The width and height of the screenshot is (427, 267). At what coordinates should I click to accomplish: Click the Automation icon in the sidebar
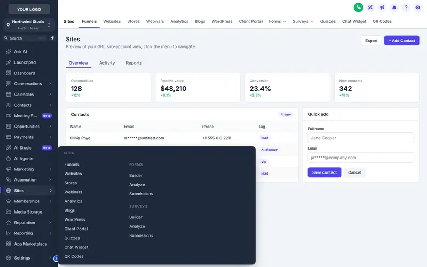pyautogui.click(x=9, y=180)
